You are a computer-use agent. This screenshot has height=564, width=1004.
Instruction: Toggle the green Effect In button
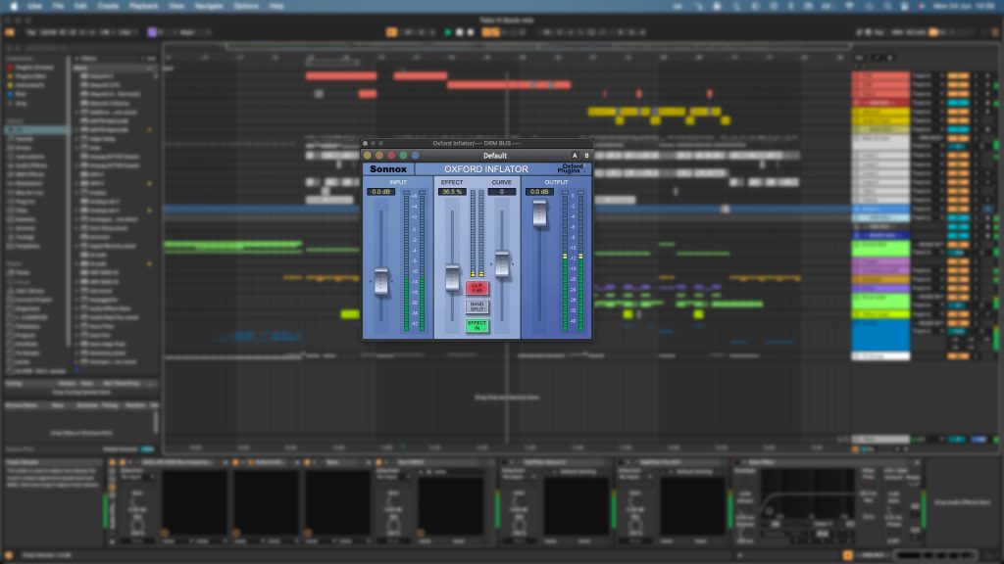(477, 325)
